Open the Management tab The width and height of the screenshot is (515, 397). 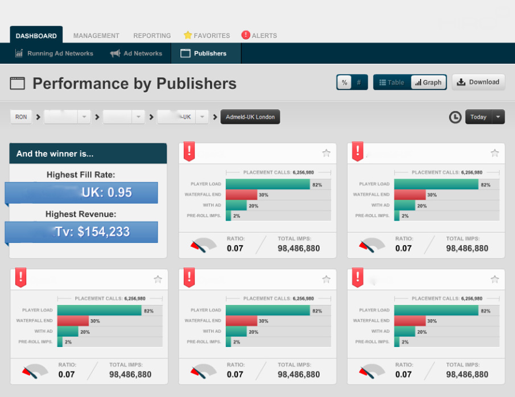point(96,35)
